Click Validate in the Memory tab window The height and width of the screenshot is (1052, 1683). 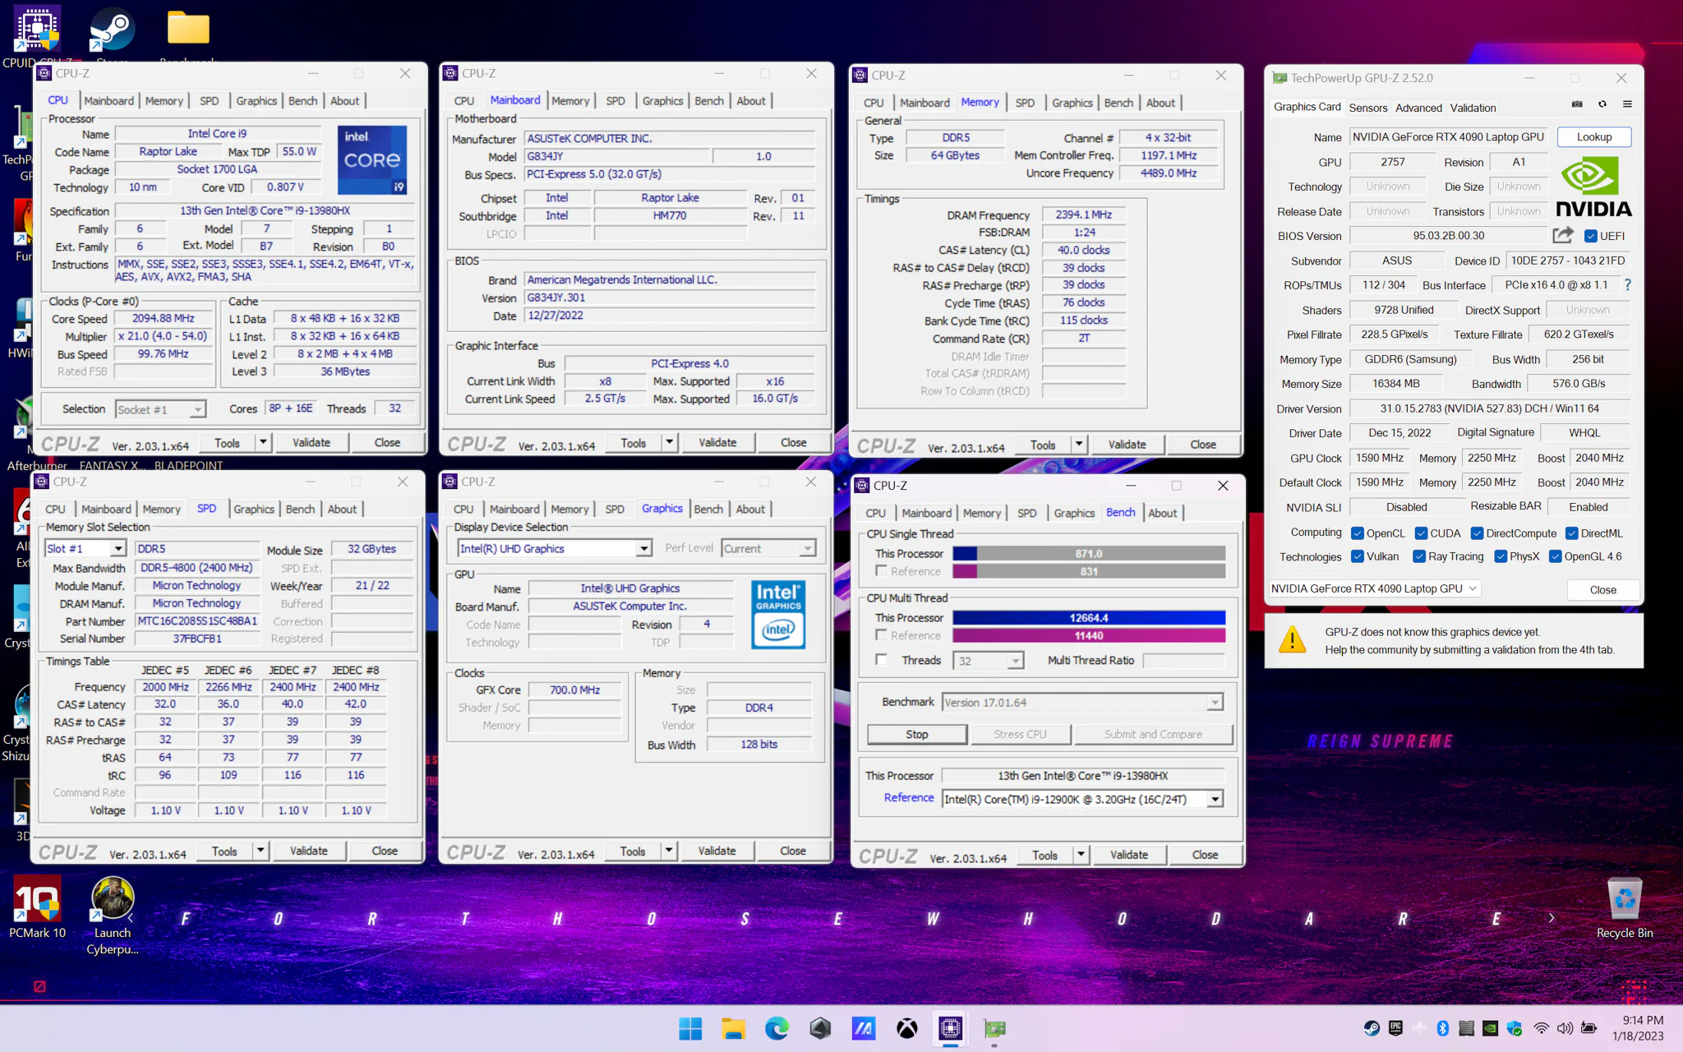pos(1127,445)
